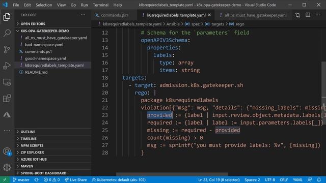Expand the Azure IoT Hub section
Screen dimensions: 326x183
coord(53,159)
